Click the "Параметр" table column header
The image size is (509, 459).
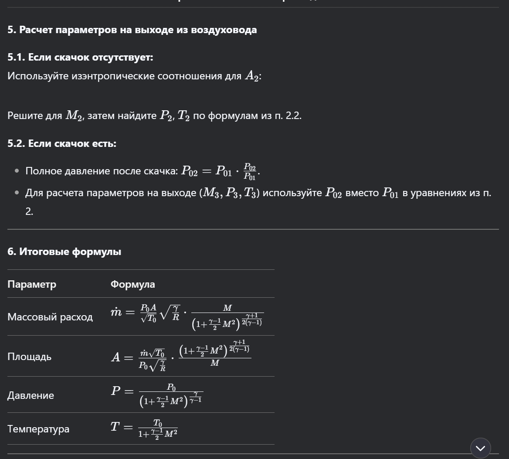(32, 284)
